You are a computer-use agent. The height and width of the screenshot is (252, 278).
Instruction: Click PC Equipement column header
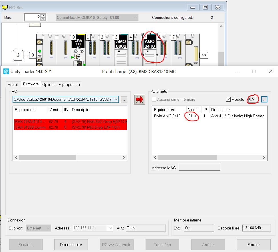pos(30,110)
